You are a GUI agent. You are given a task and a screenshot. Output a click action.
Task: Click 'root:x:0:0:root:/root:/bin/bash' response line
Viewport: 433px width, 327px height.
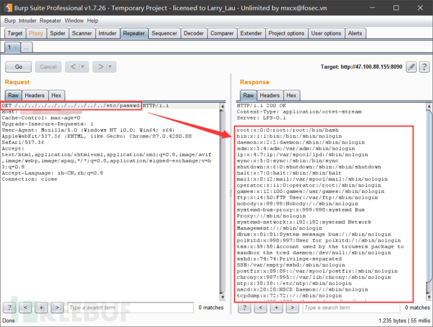(x=287, y=130)
